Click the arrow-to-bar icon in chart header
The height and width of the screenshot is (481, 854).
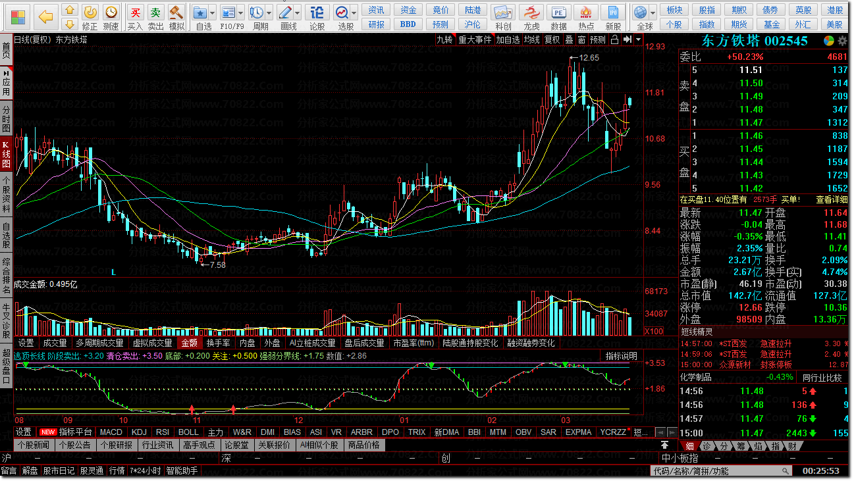[x=627, y=39]
